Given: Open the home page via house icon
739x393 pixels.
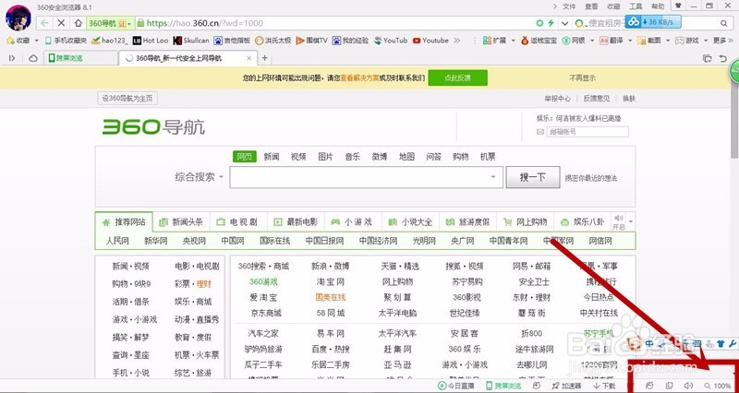Looking at the screenshot, I should (79, 22).
